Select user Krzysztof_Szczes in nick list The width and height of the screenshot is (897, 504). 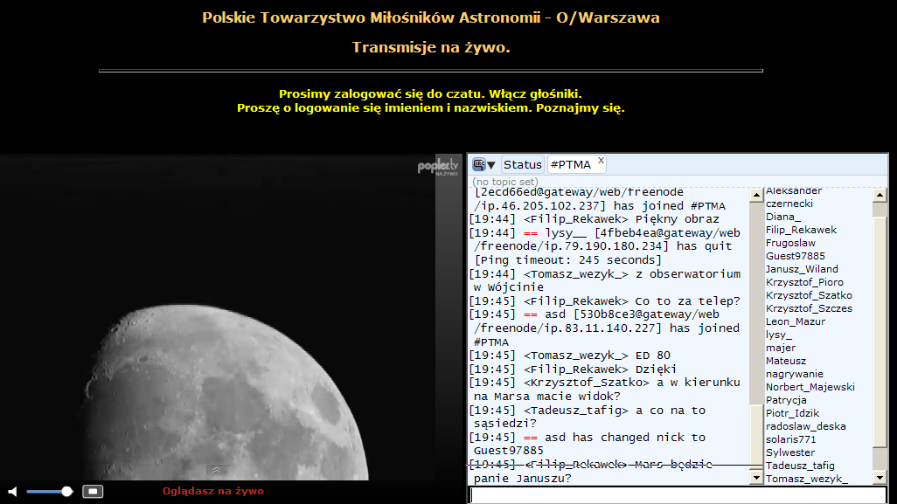point(809,308)
